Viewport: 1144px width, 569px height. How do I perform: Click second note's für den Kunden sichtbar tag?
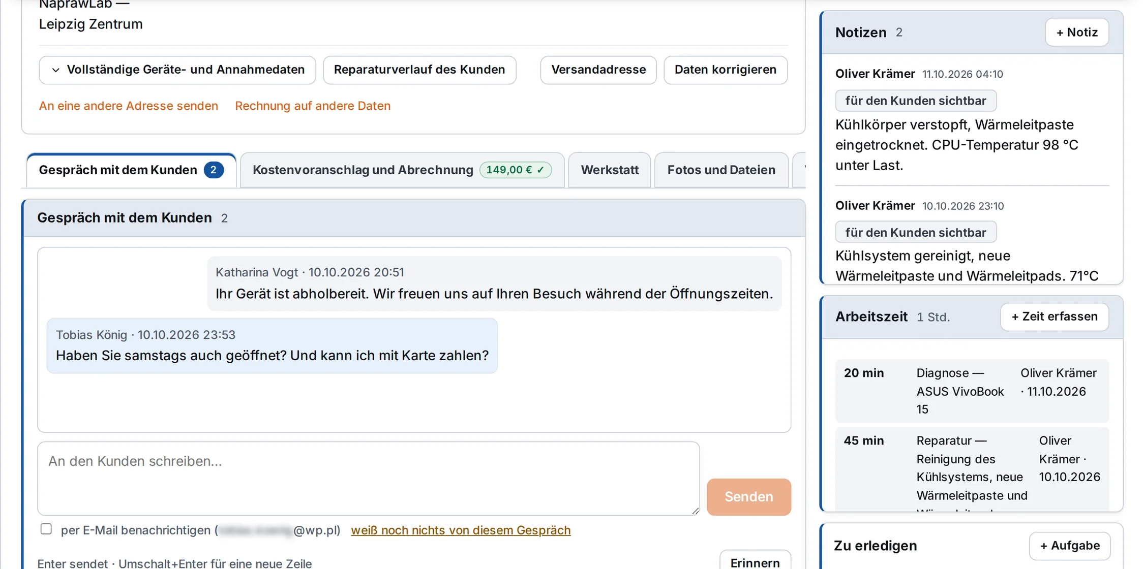(x=916, y=232)
